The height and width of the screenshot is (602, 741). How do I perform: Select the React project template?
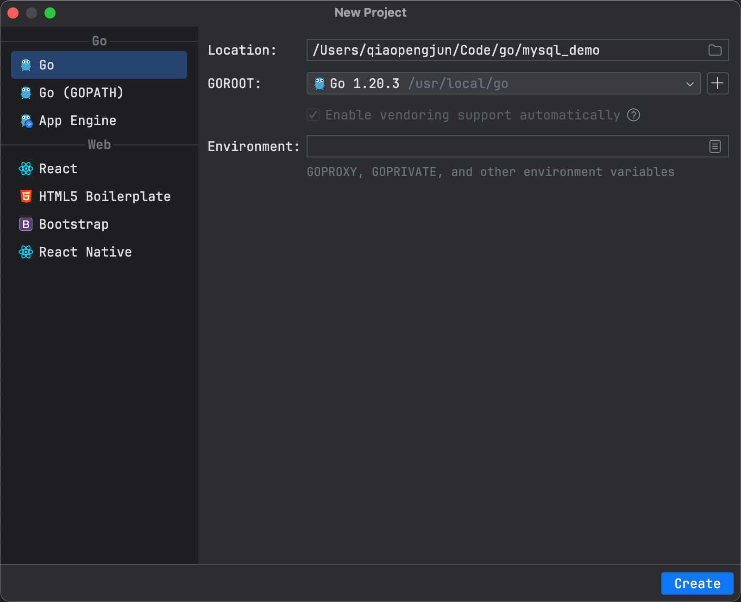point(99,169)
